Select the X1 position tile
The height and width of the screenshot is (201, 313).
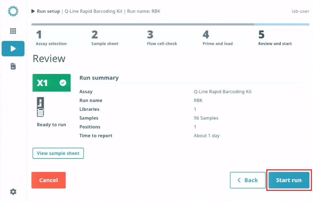coord(51,83)
